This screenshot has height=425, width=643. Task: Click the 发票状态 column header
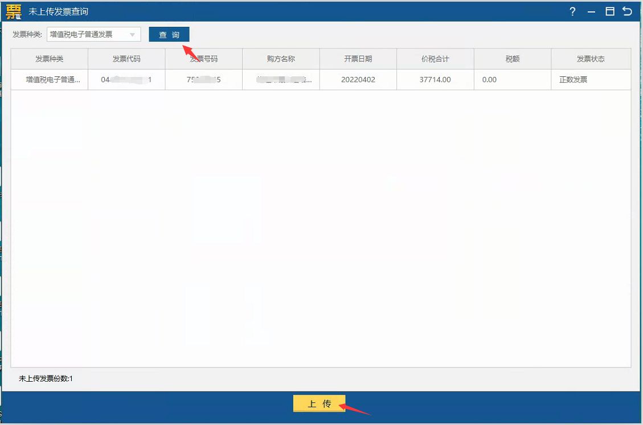pos(591,59)
